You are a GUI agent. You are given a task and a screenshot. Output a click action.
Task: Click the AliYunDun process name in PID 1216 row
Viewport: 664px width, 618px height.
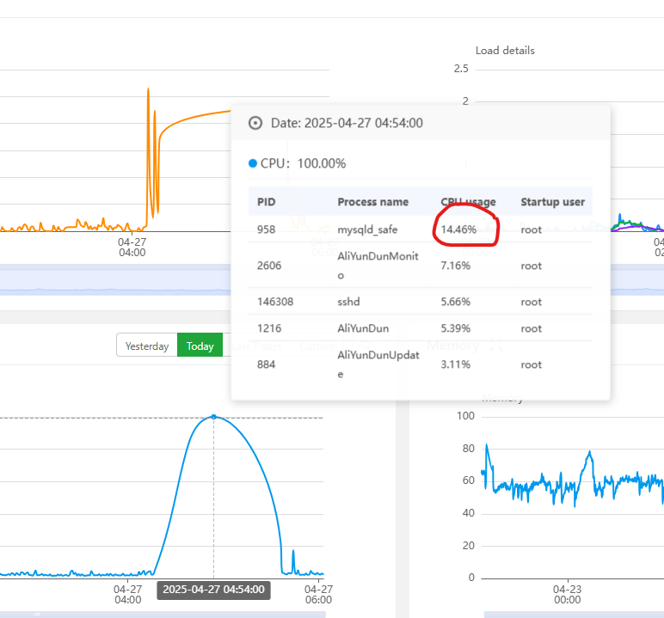point(363,328)
